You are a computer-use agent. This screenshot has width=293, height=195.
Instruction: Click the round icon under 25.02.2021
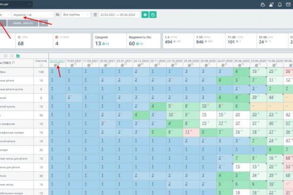(105, 65)
